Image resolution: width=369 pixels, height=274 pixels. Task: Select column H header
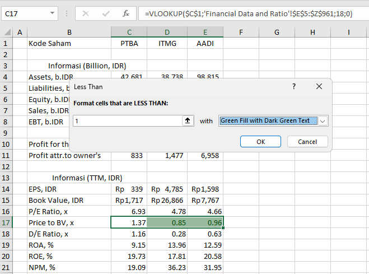pos(312,32)
